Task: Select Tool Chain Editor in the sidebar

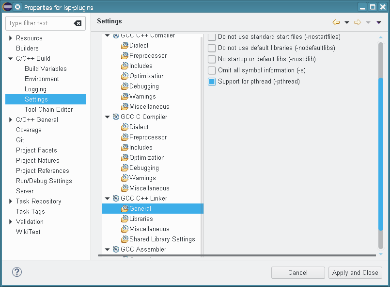Action: point(48,110)
